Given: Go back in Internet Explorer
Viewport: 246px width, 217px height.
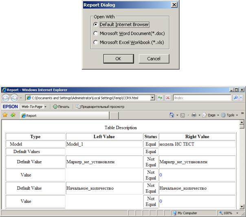Looking at the screenshot, I should pyautogui.click(x=6, y=98).
